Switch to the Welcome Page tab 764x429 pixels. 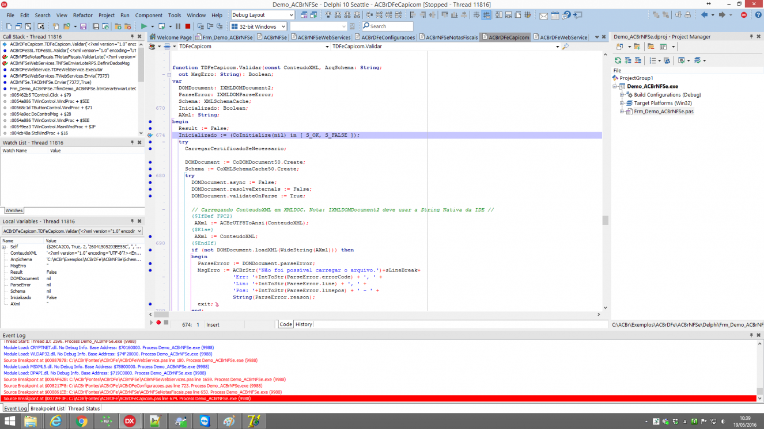coord(171,37)
